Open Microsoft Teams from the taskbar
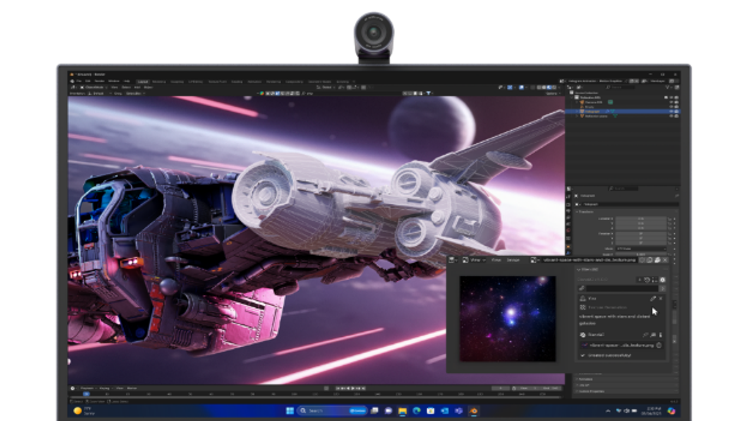Image resolution: width=748 pixels, height=421 pixels. (x=459, y=411)
